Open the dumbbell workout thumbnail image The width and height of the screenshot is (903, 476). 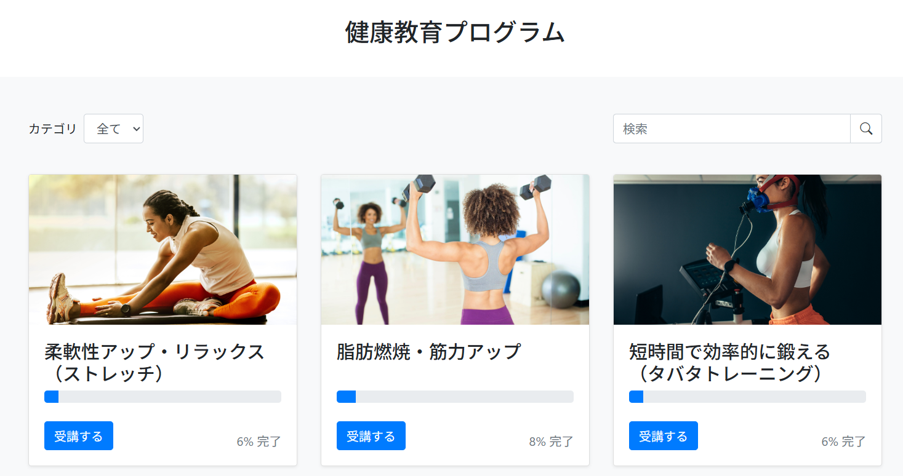click(x=455, y=250)
